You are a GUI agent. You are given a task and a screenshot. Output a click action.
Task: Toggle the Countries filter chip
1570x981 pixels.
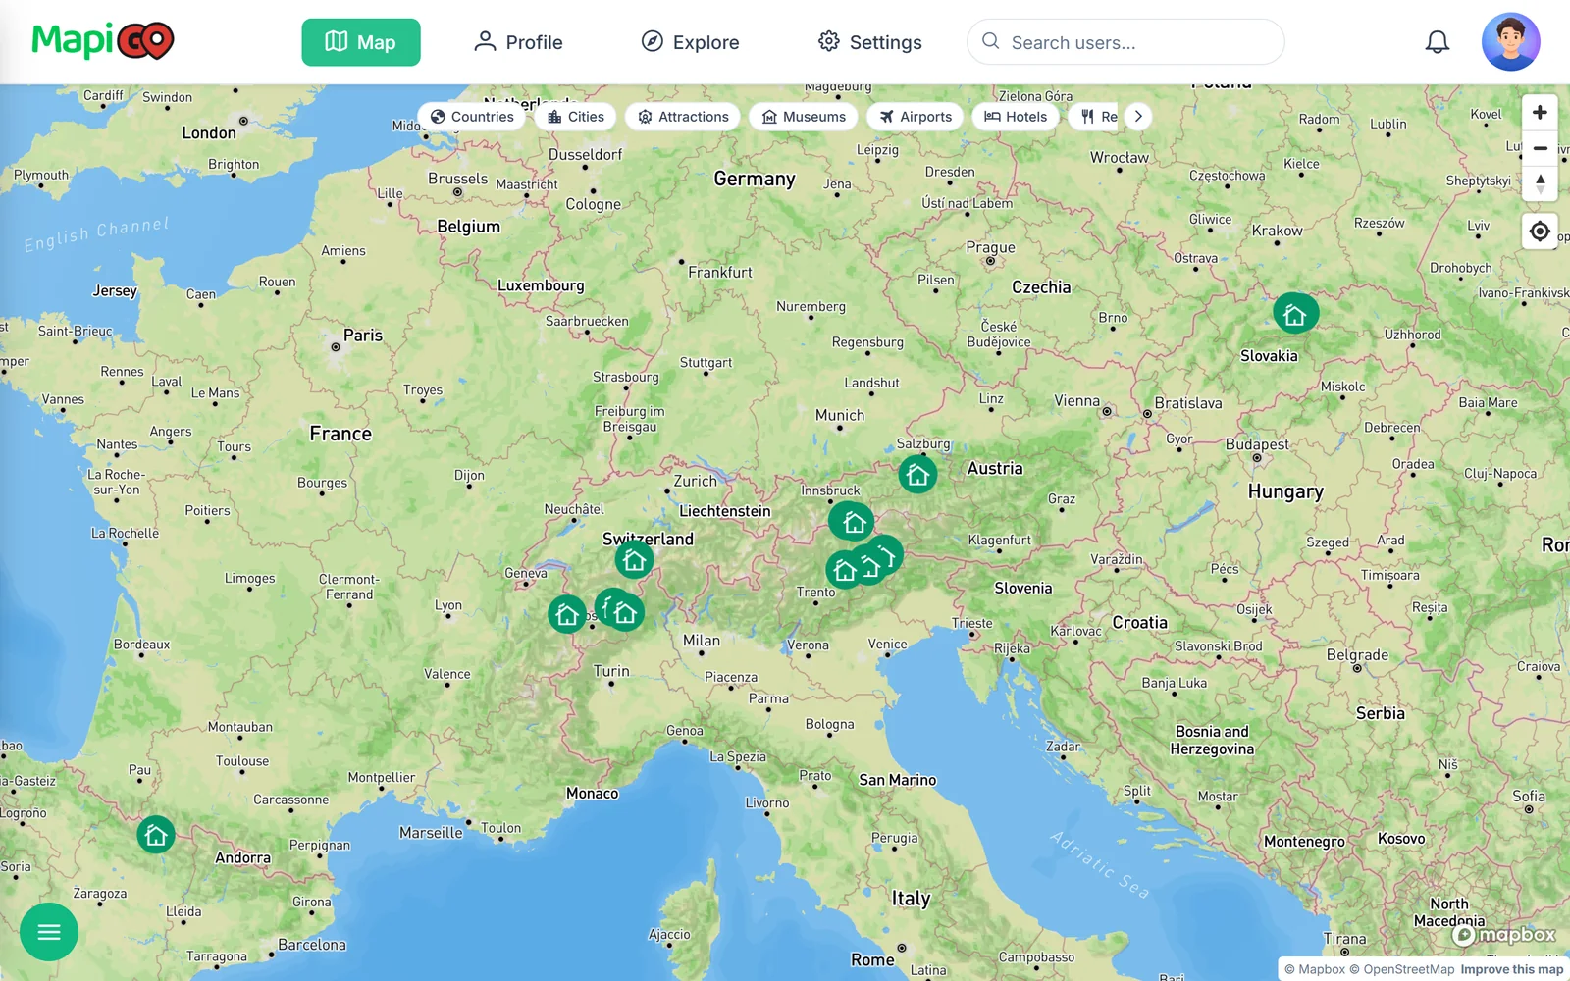[472, 117]
